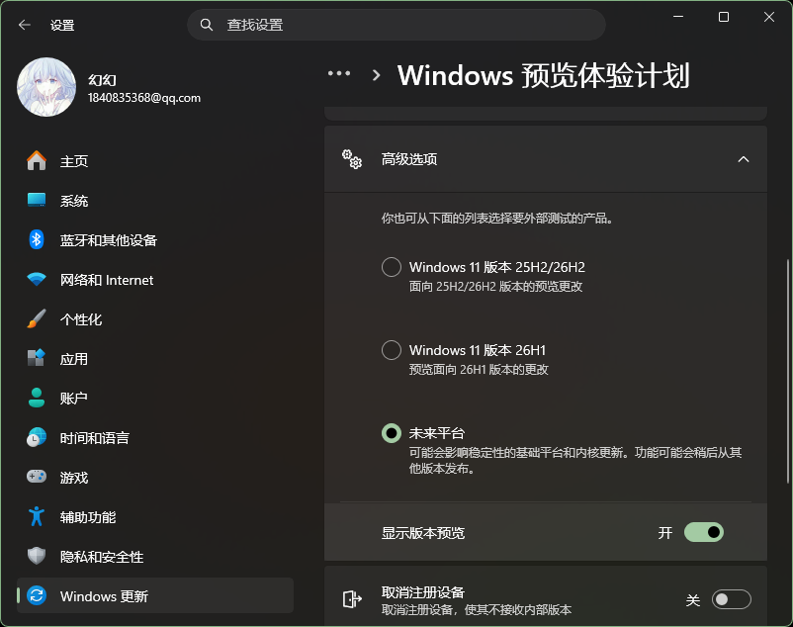Click the breadcrumb chevron before Windows 预览体验计划
This screenshot has height=627, width=793.
(376, 75)
